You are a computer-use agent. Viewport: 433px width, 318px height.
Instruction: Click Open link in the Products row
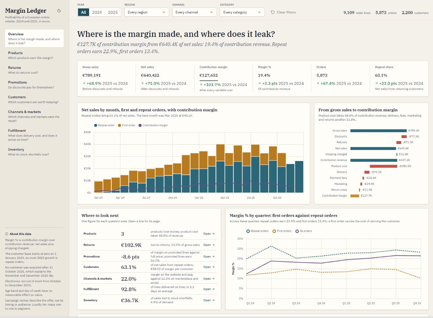[209, 234]
